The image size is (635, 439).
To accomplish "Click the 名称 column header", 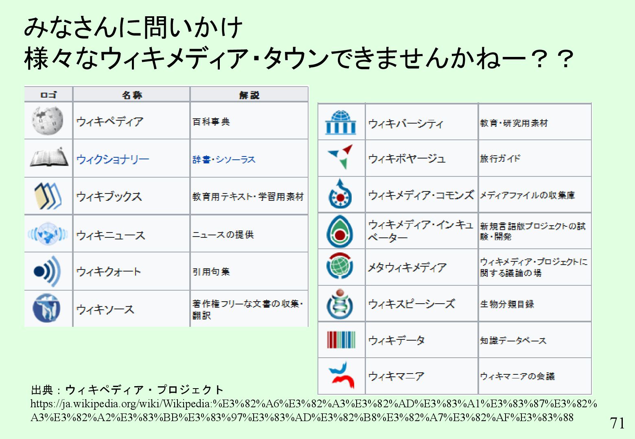I will [131, 95].
